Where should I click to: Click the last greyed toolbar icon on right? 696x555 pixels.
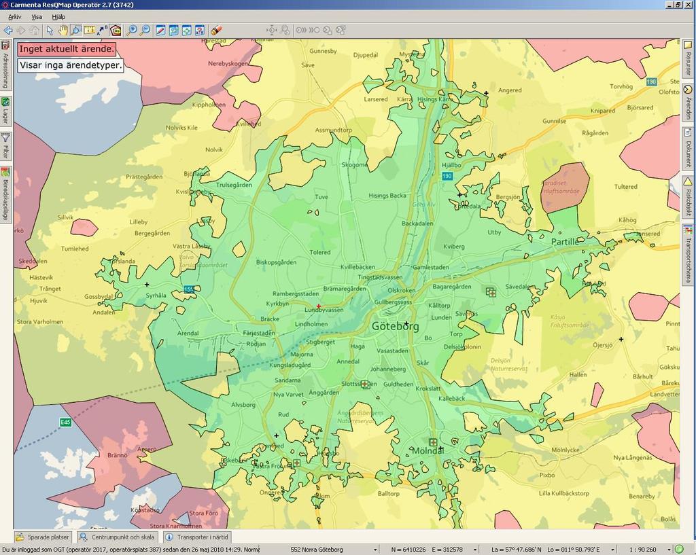(341, 30)
